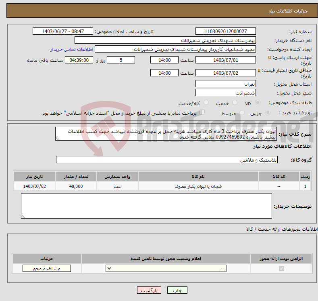This screenshot has width=318, height=301.
Task: Click the الزامی بودن ارائه مجوز header
Action: (281, 259)
